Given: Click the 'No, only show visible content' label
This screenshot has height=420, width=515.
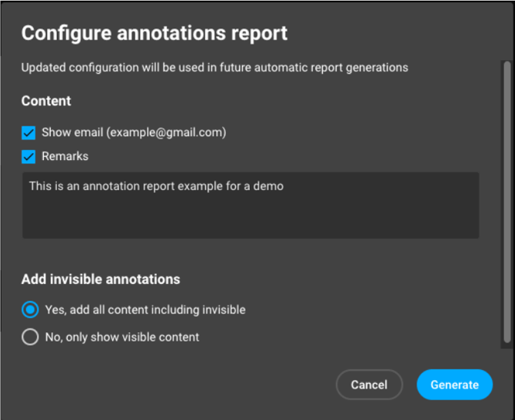Looking at the screenshot, I should point(122,337).
